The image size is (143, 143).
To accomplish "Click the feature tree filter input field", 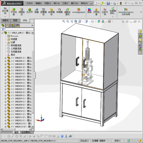I will (x=20, y=29).
